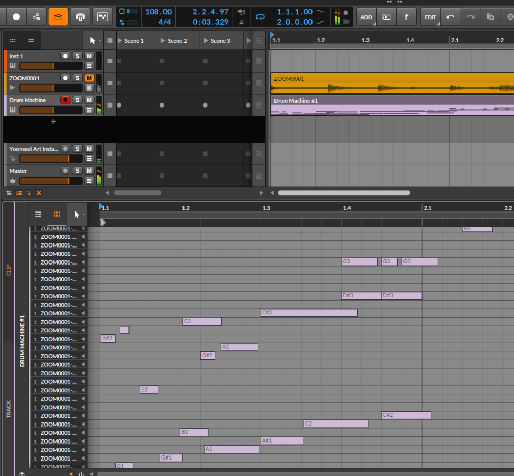
Task: Disarm record on Drum Machine track
Action: [65, 100]
